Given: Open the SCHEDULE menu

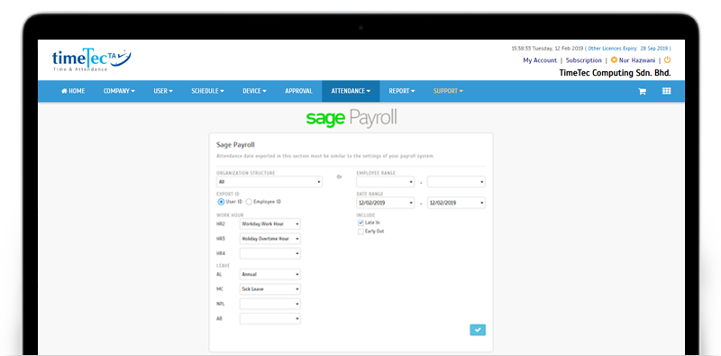Looking at the screenshot, I should (x=208, y=91).
